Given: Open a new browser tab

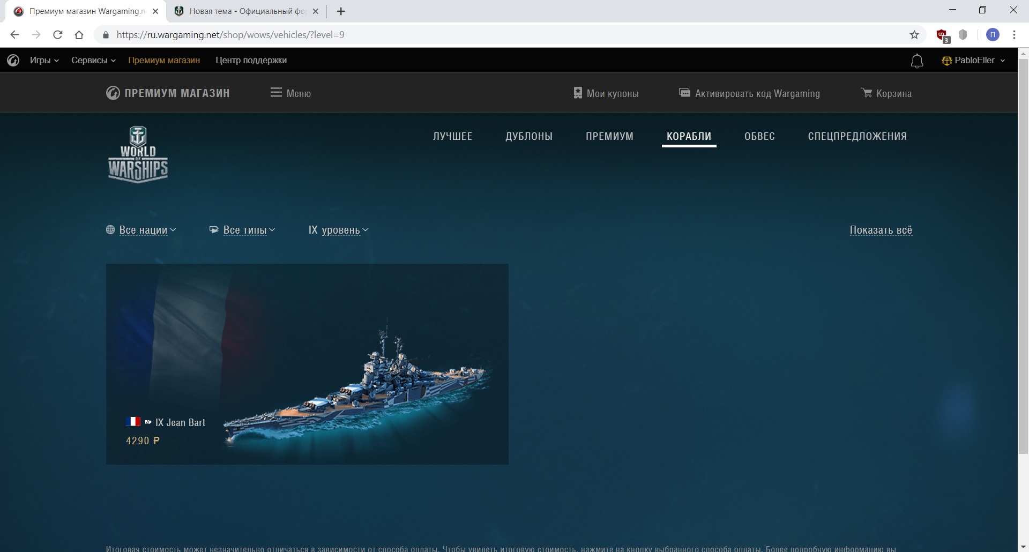Looking at the screenshot, I should tap(341, 11).
